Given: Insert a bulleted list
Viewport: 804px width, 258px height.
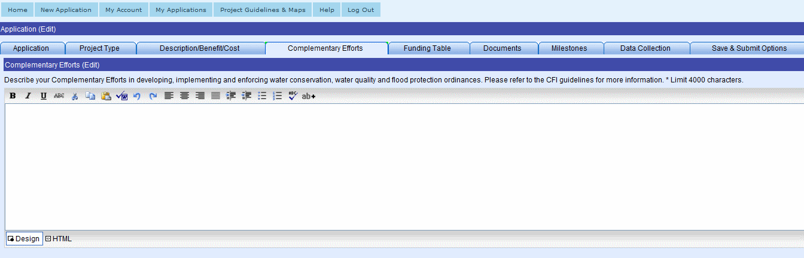Looking at the screenshot, I should 262,96.
